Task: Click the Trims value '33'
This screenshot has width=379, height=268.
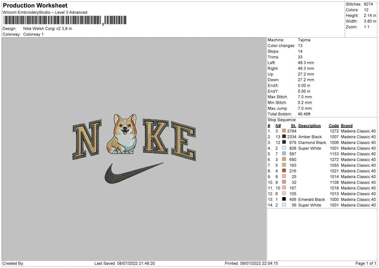Action: pos(300,57)
